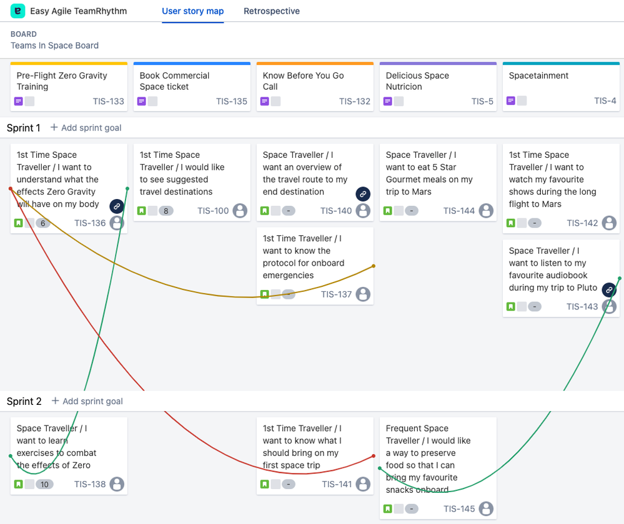This screenshot has width=624, height=524.
Task: Click the link icon on TIS-143 card
Action: (609, 289)
